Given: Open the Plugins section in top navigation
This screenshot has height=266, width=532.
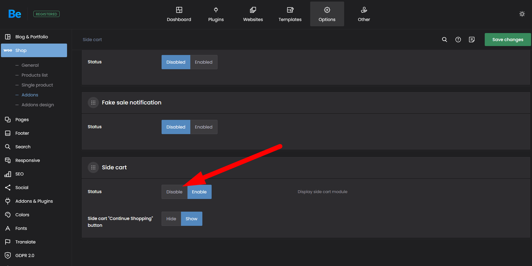Looking at the screenshot, I should (x=216, y=14).
